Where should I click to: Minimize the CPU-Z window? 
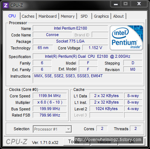click(x=116, y=4)
